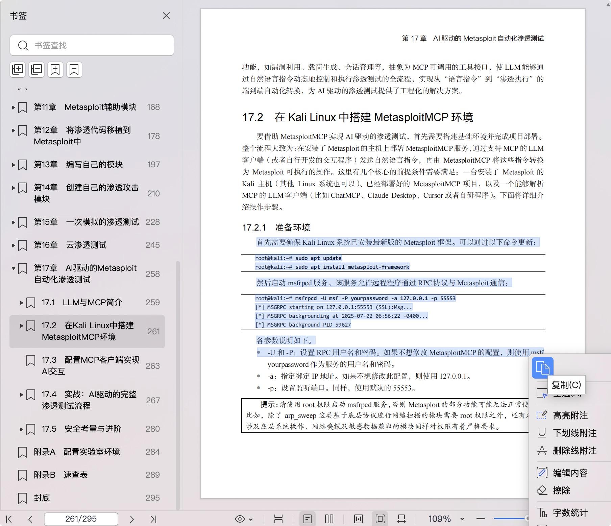The height and width of the screenshot is (526, 611).
Task: Open bookmark 第16章 云渗透测试
Action: point(70,245)
